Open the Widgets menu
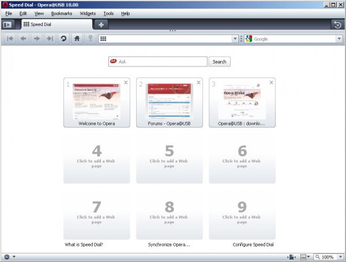The width and height of the screenshot is (346, 262). (88, 13)
